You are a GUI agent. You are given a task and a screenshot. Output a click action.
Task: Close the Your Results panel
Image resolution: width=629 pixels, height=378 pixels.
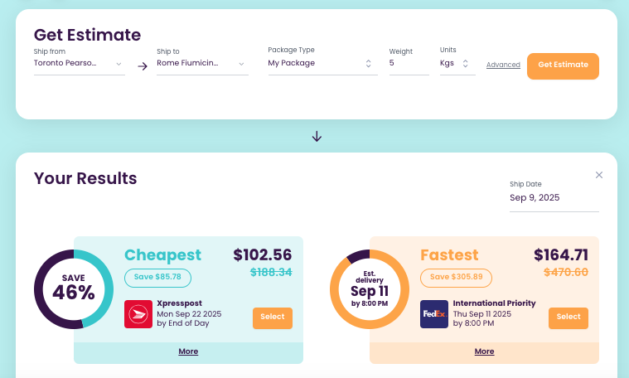click(x=599, y=175)
